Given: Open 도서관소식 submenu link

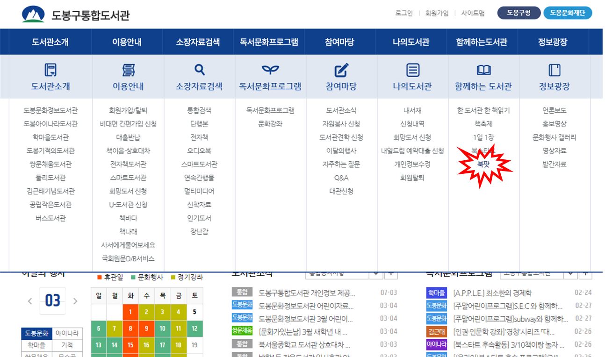Looking at the screenshot, I should tap(341, 111).
